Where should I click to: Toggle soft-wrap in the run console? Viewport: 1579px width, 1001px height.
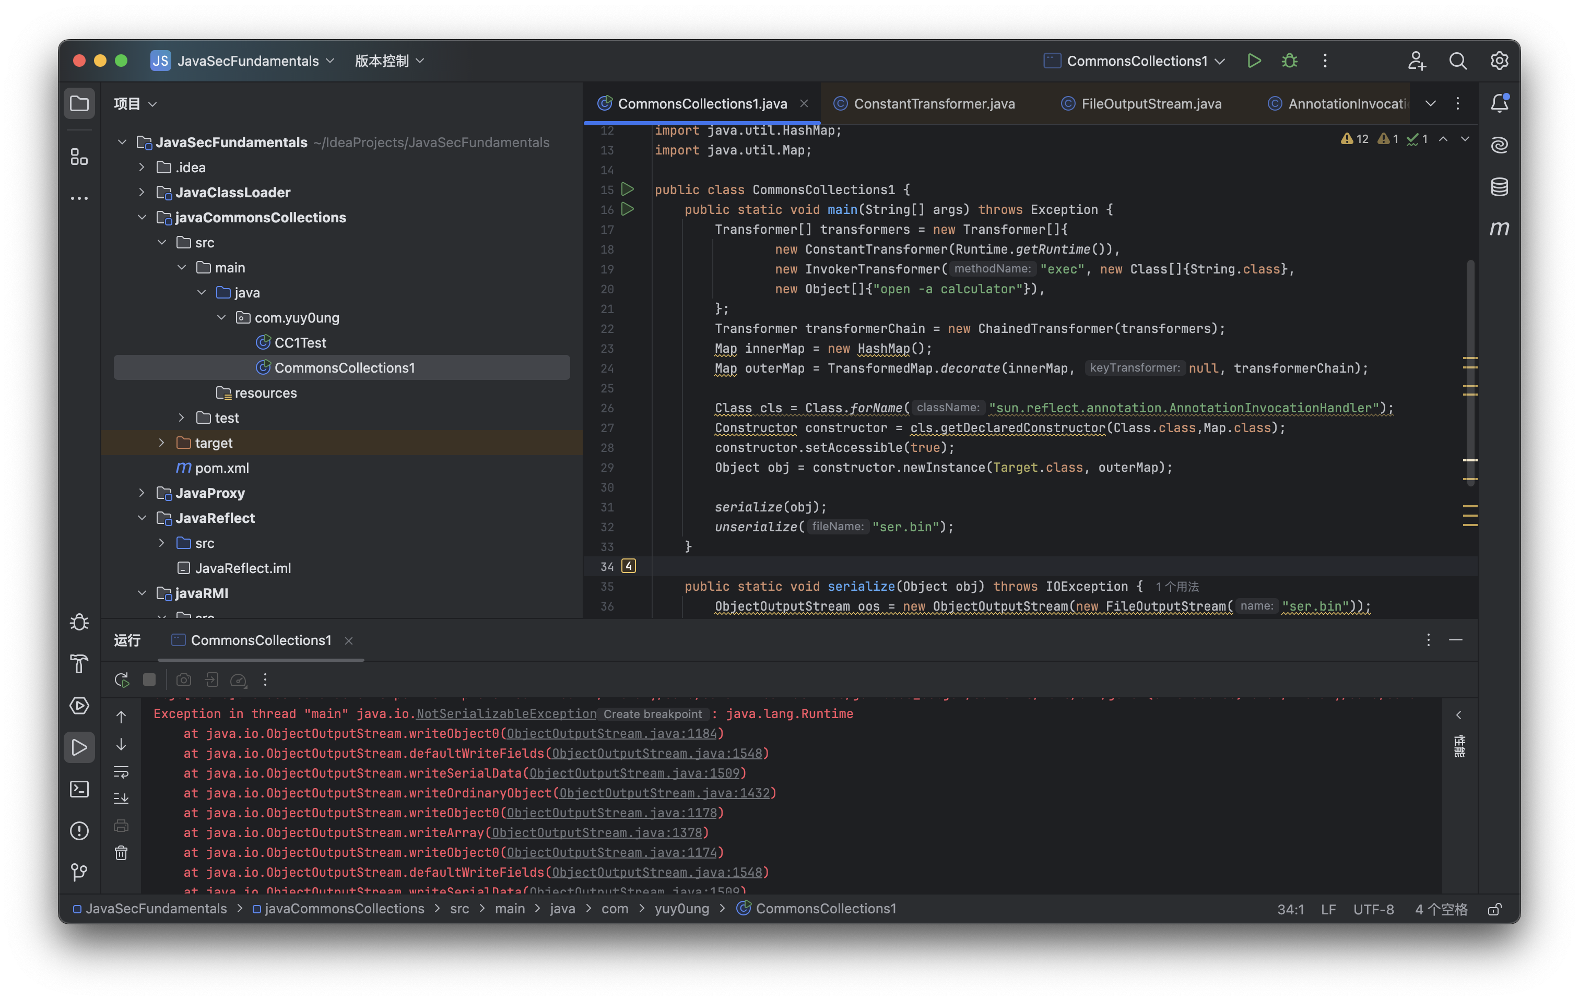(121, 771)
